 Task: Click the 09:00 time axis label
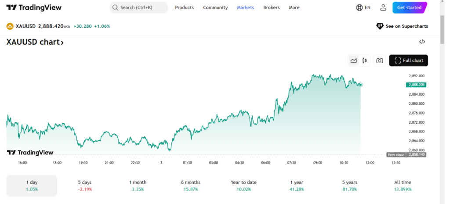(x=318, y=163)
